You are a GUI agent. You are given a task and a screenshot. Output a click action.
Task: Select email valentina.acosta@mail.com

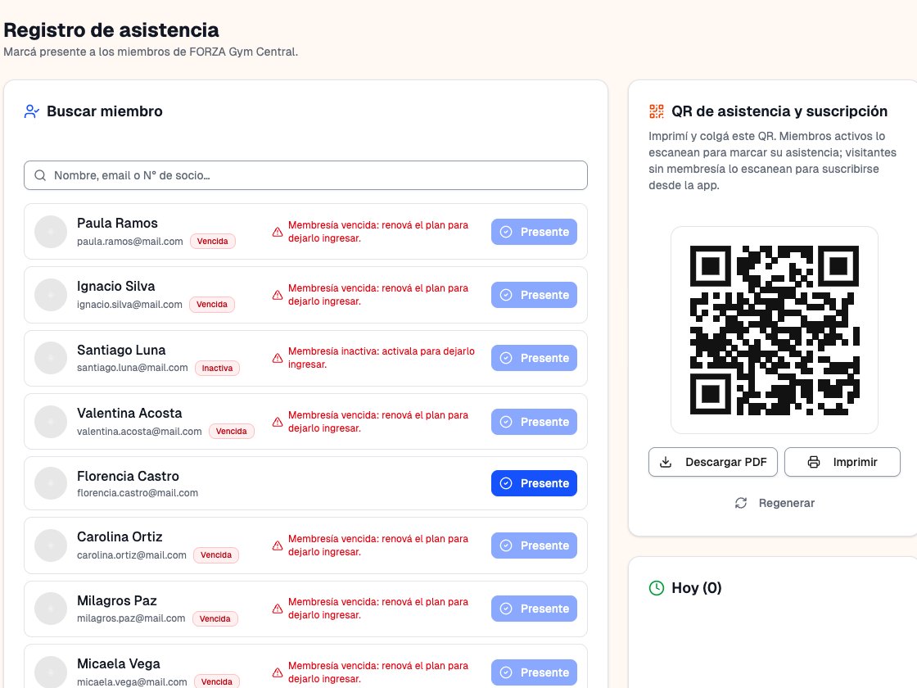click(139, 432)
